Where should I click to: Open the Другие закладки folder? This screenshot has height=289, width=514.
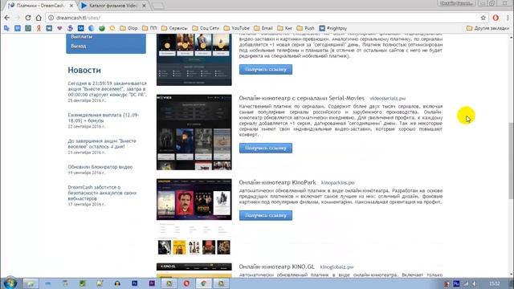coord(487,28)
